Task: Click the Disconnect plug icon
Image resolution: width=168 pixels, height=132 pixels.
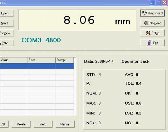Action: 145,13
